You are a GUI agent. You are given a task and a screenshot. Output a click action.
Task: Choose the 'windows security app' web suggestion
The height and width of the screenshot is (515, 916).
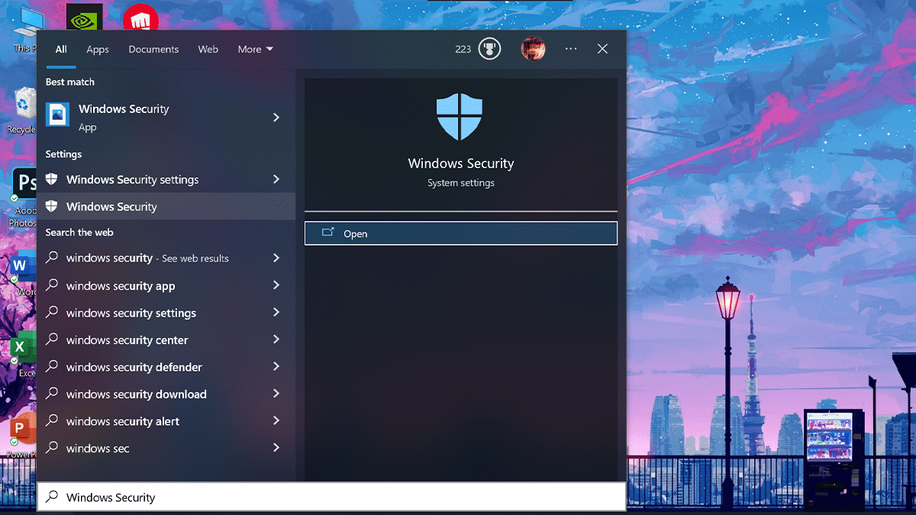pos(166,285)
